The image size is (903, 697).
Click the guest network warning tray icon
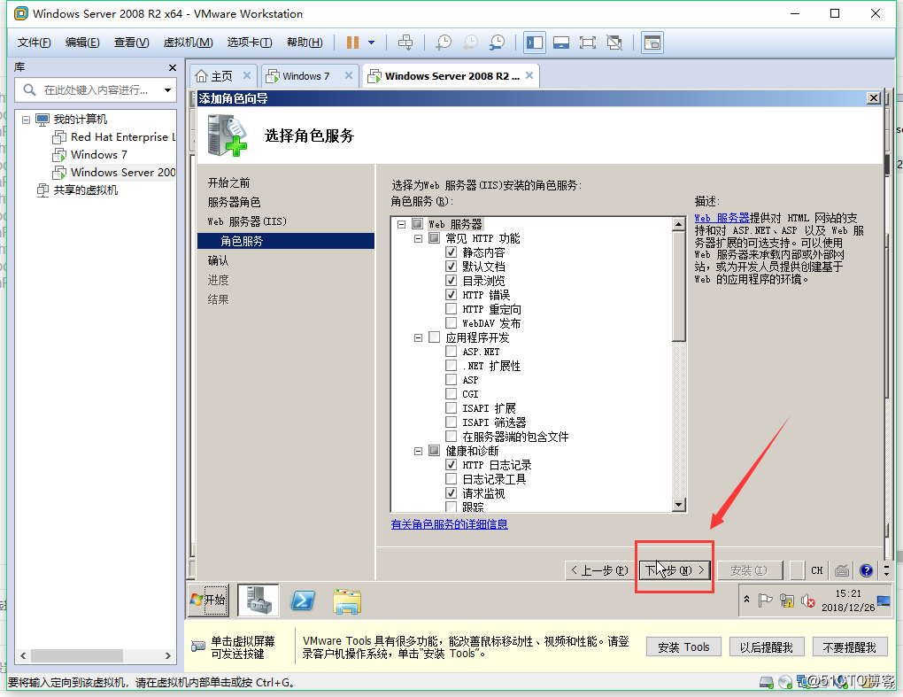point(787,600)
